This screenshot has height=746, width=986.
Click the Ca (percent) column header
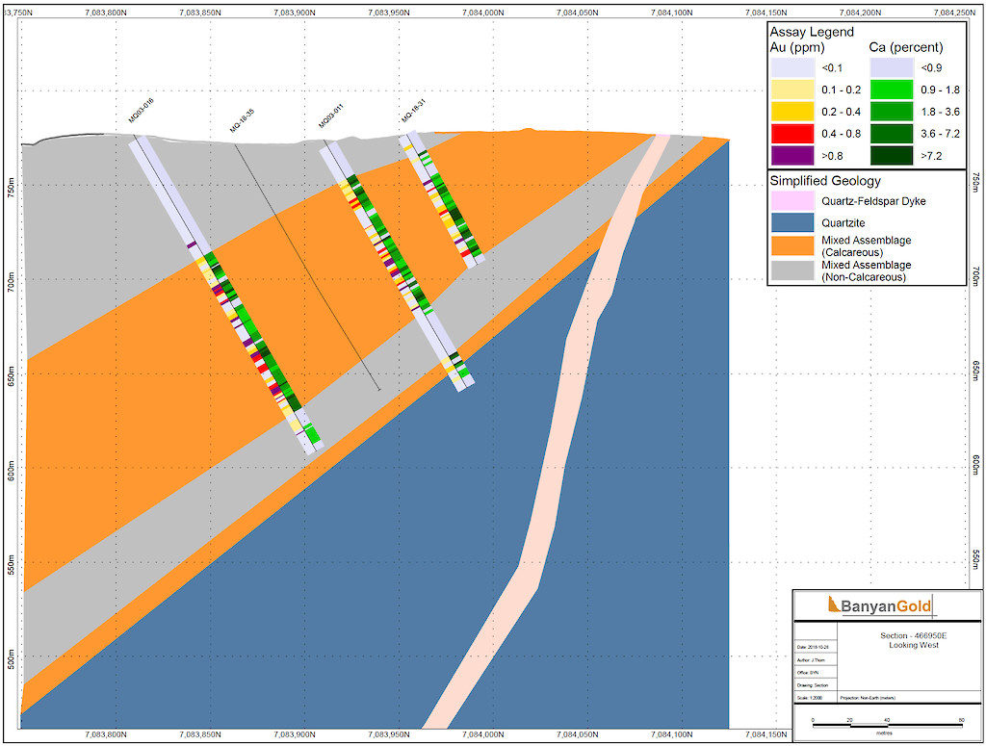click(906, 47)
